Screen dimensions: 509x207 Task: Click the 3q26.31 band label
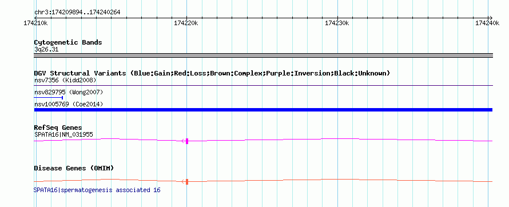click(46, 50)
